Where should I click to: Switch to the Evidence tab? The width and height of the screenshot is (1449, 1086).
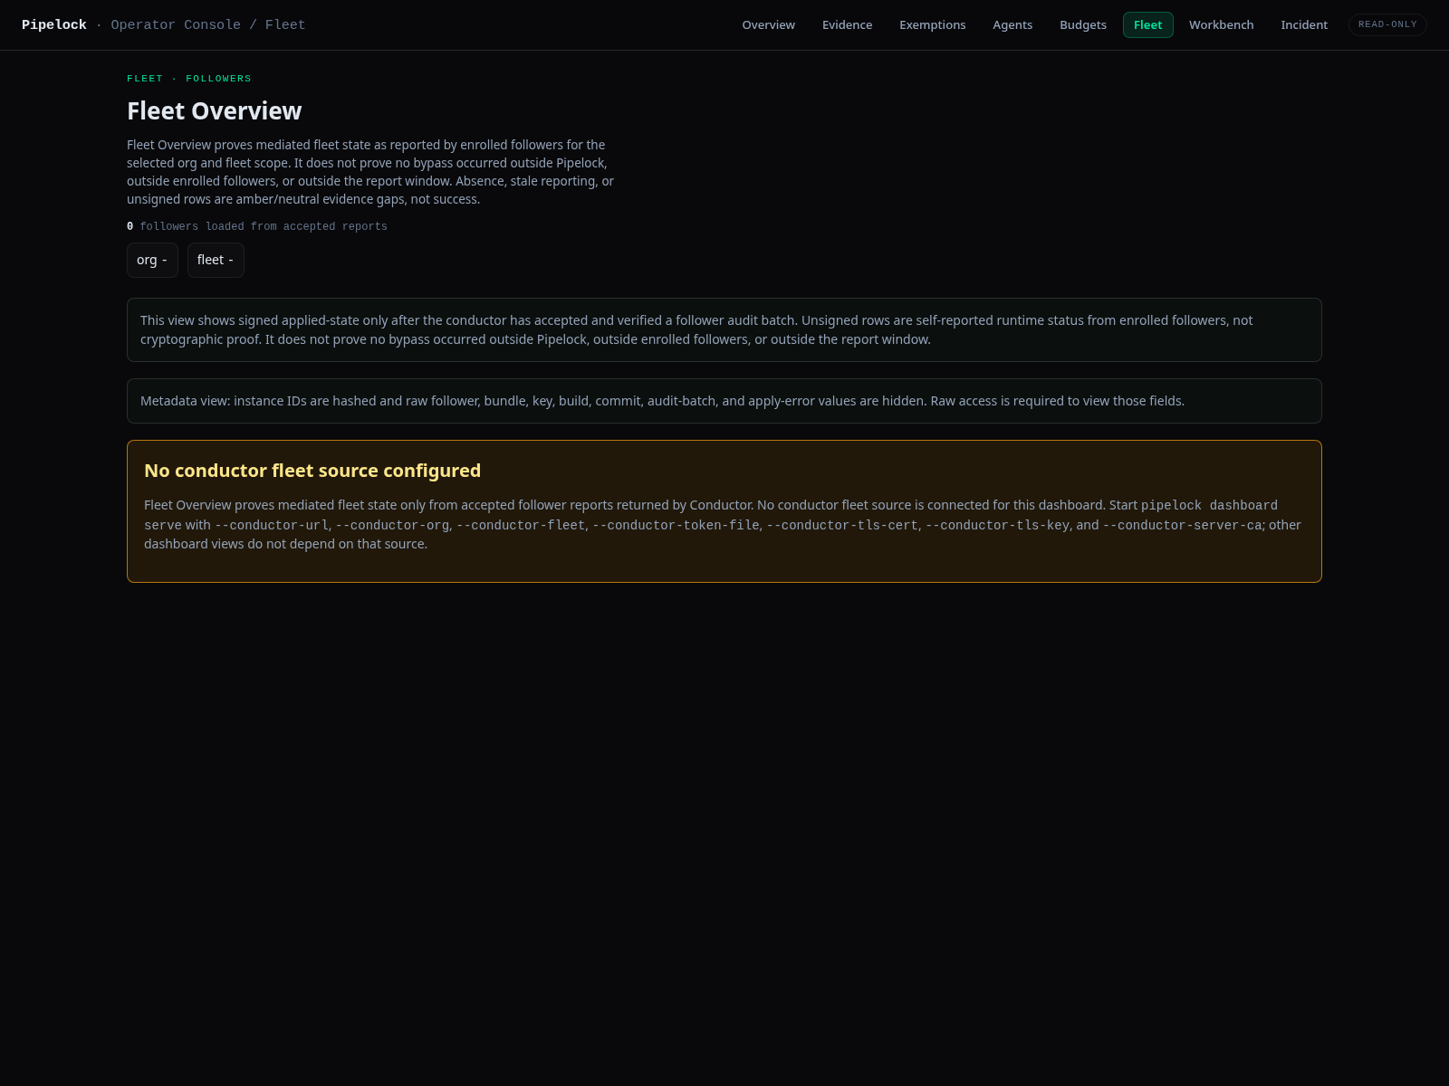[x=847, y=25]
